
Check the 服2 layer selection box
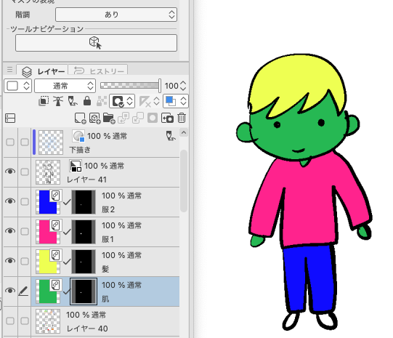(x=25, y=201)
